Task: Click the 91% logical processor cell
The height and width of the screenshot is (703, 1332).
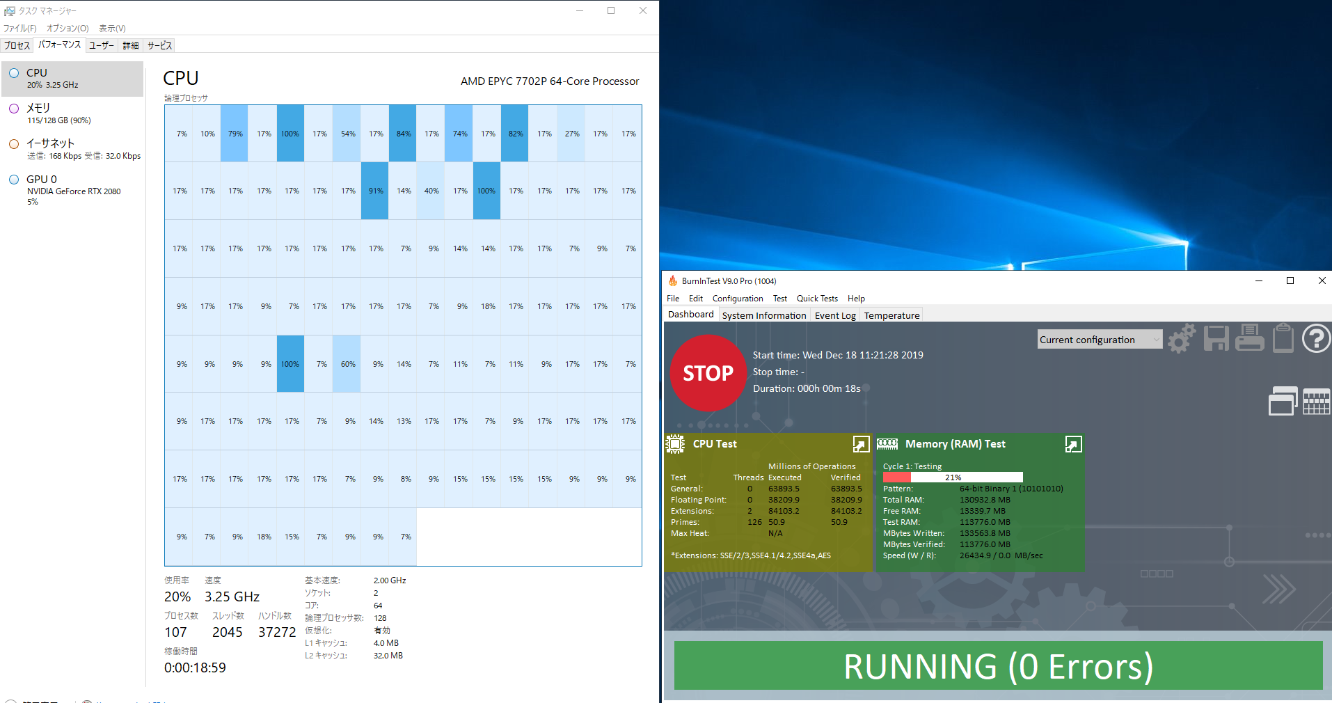Action: click(375, 191)
